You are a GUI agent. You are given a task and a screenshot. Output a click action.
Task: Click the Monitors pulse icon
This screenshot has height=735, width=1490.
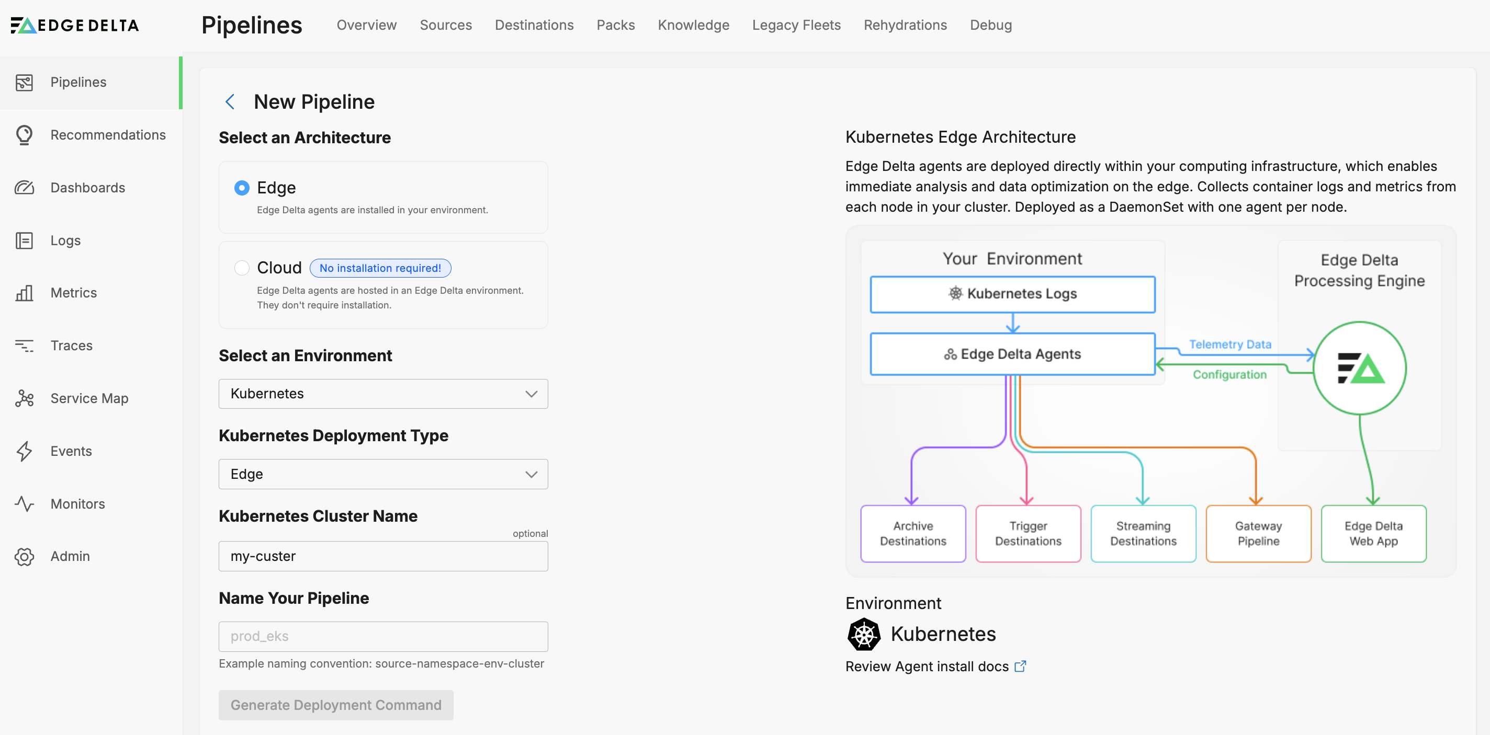tap(24, 504)
